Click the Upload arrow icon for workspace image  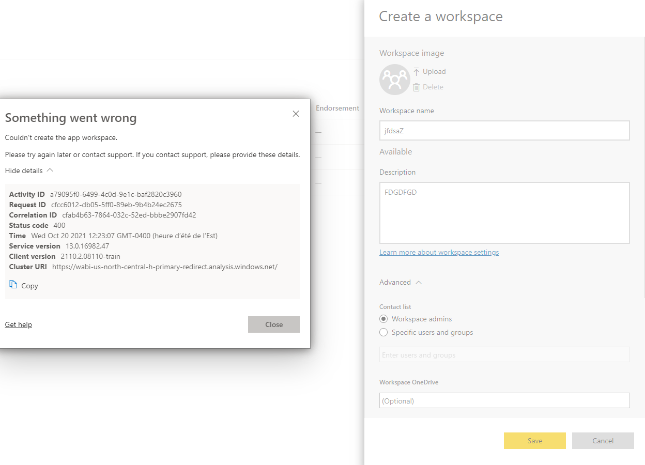tap(416, 71)
